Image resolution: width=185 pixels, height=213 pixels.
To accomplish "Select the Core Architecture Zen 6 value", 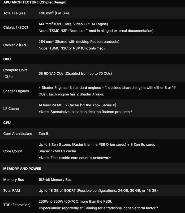I will (x=43, y=133).
